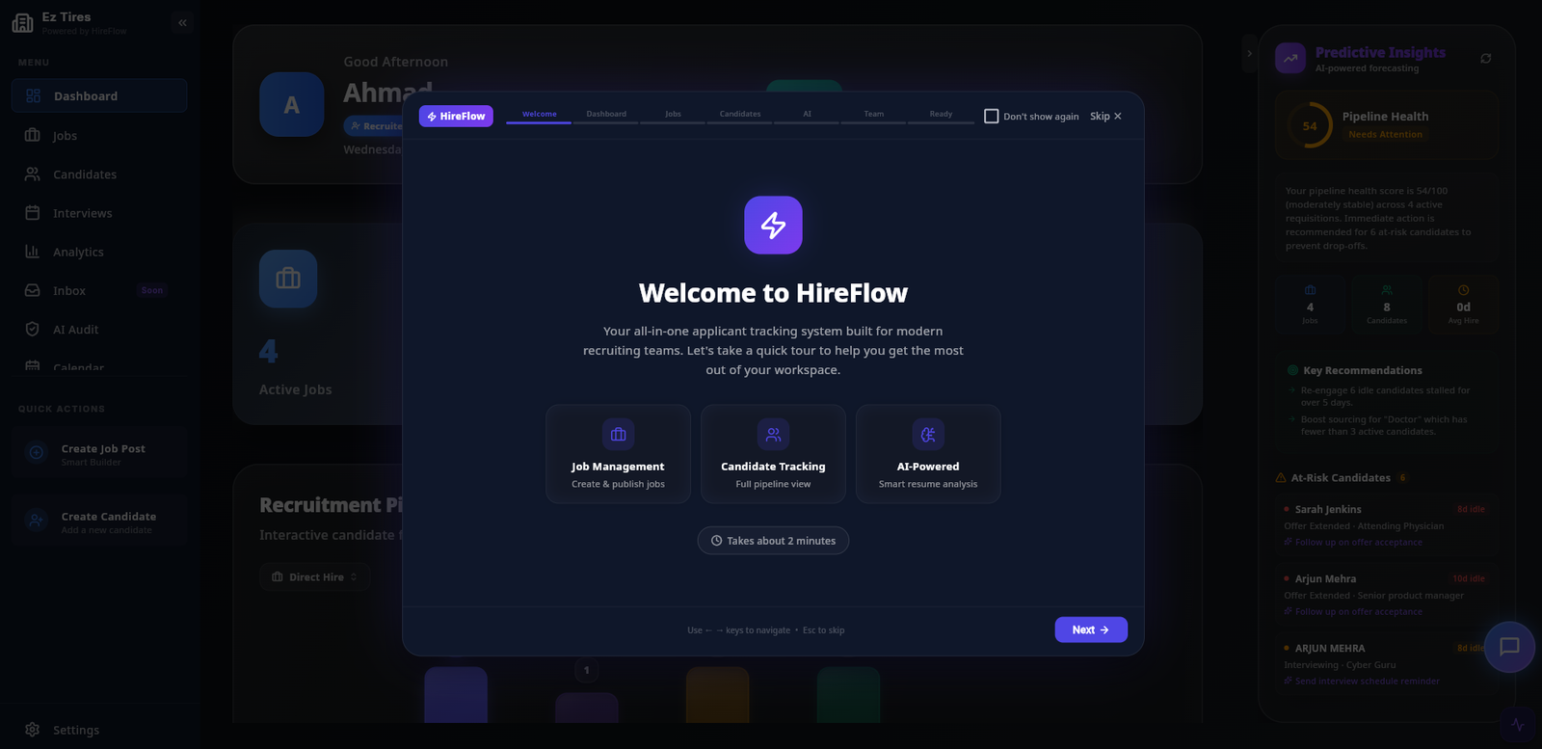
Task: Open Interviews in the sidebar menu
Action: pos(99,212)
